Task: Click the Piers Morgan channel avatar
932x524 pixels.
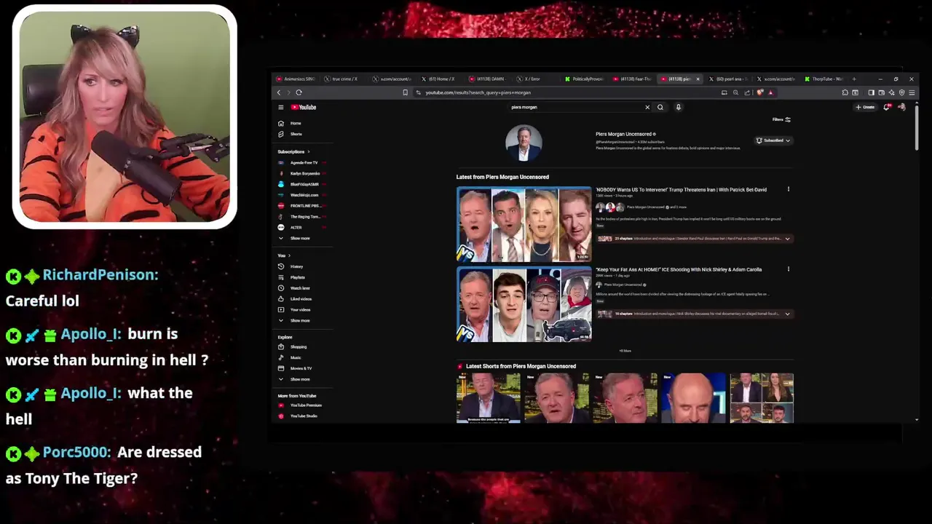Action: (x=524, y=143)
